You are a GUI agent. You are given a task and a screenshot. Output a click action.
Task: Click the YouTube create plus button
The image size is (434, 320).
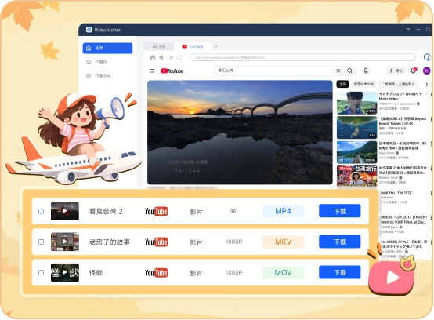tap(396, 71)
